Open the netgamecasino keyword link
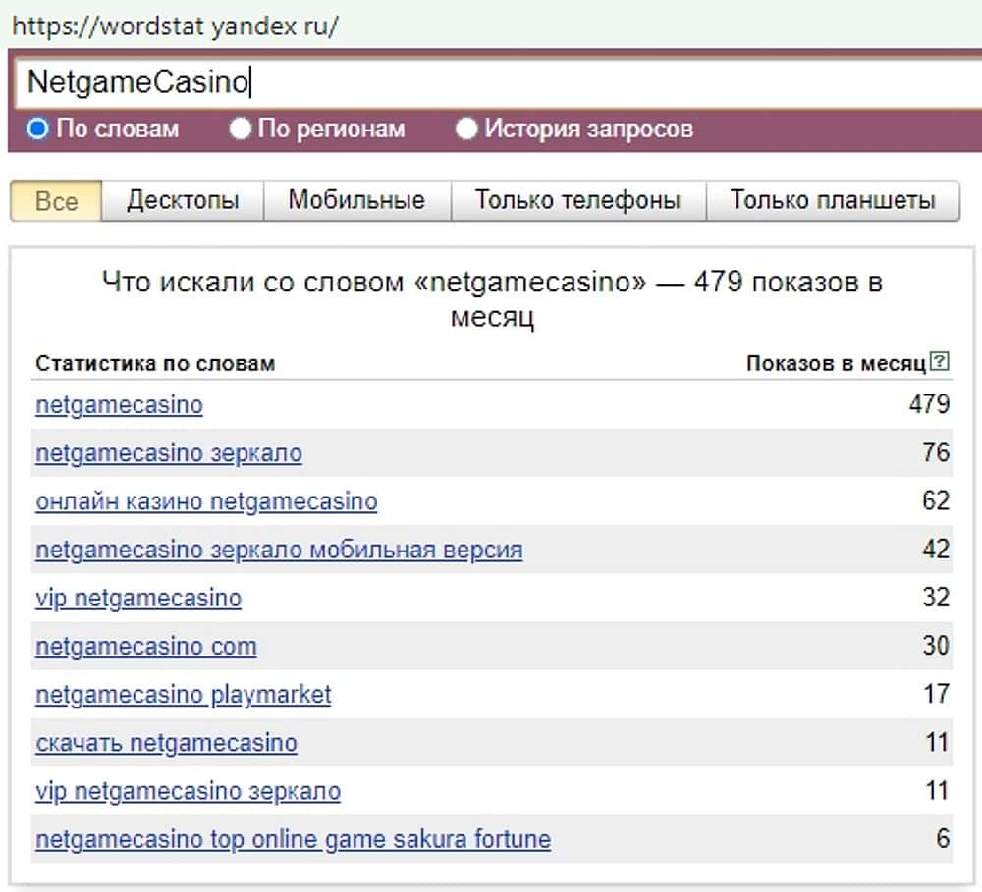 119,405
